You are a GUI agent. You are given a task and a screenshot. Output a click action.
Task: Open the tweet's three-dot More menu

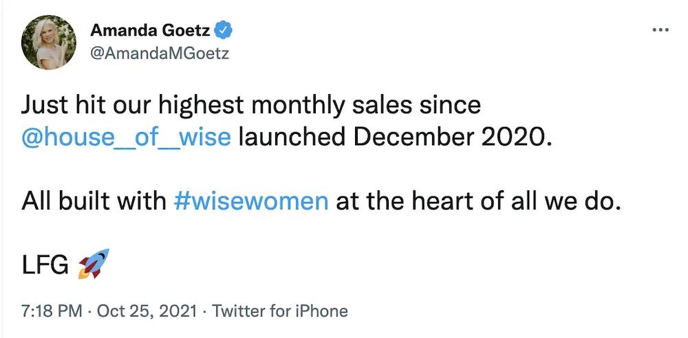(660, 30)
